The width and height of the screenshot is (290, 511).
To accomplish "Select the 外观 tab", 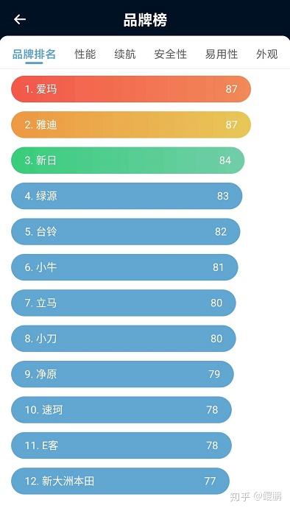I will coord(267,54).
